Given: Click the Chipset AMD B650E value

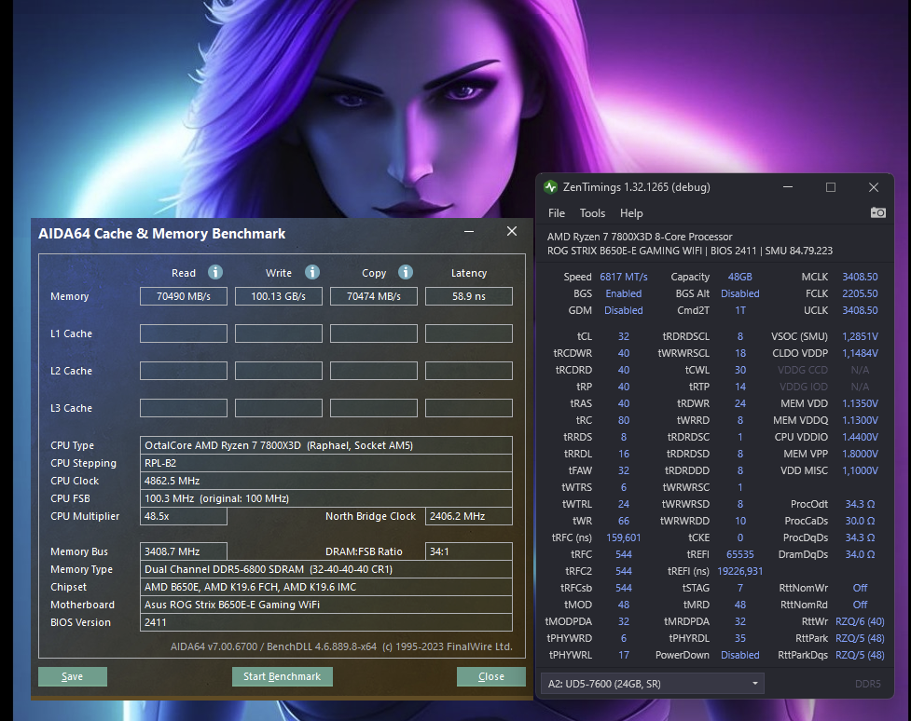Looking at the screenshot, I should [x=326, y=587].
